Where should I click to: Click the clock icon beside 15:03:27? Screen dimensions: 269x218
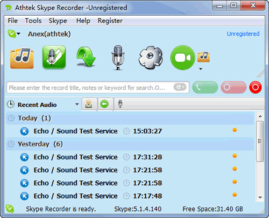pyautogui.click(x=126, y=131)
